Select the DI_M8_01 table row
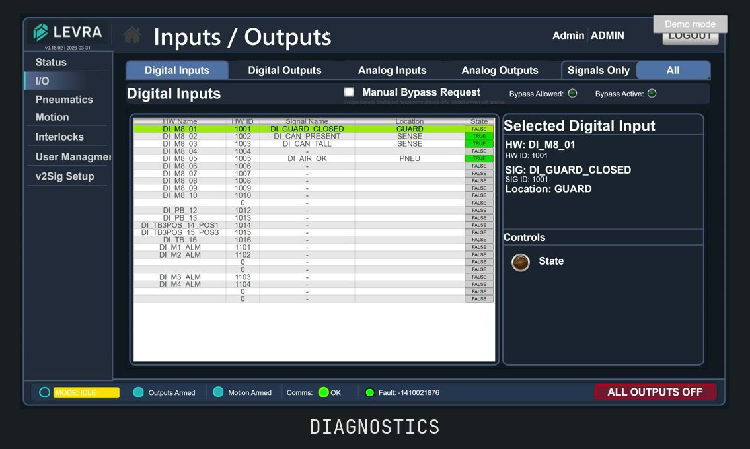The height and width of the screenshot is (449, 750). [314, 129]
